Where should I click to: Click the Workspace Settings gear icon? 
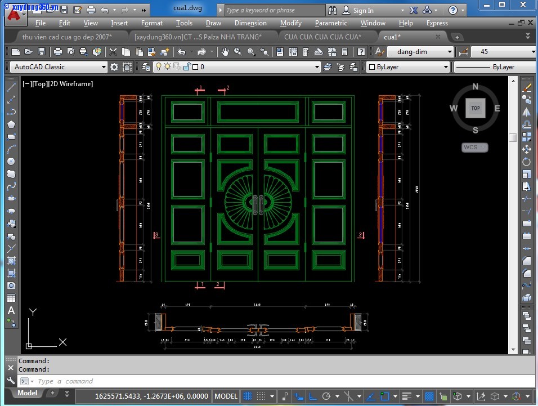point(114,67)
